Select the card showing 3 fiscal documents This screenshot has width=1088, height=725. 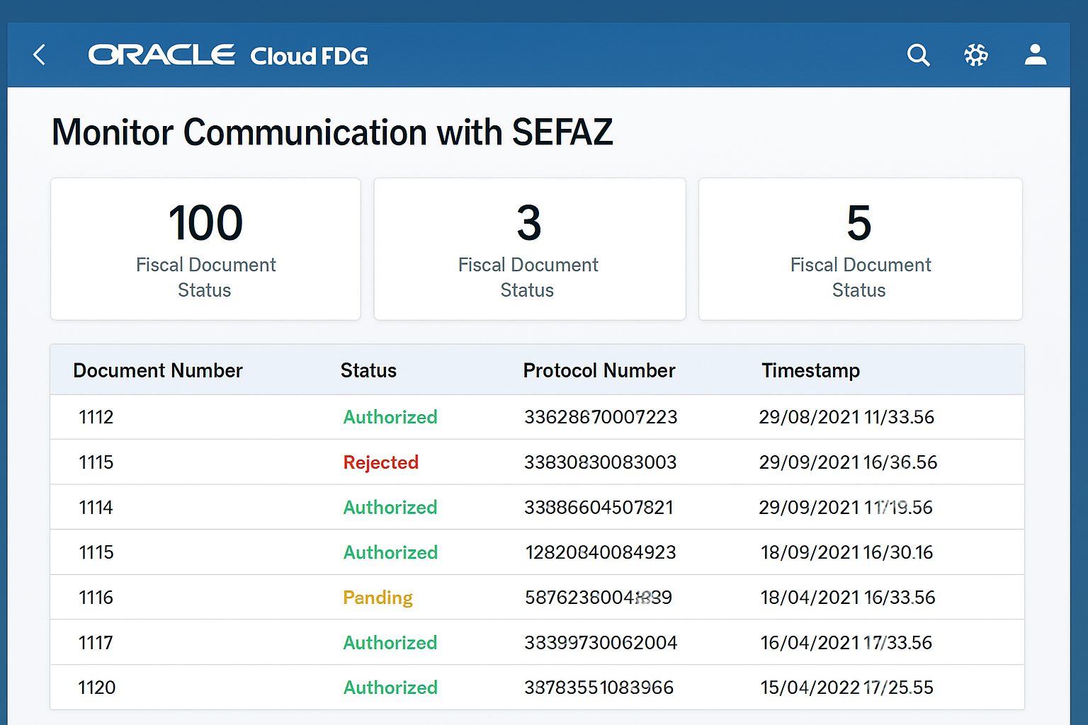tap(529, 249)
